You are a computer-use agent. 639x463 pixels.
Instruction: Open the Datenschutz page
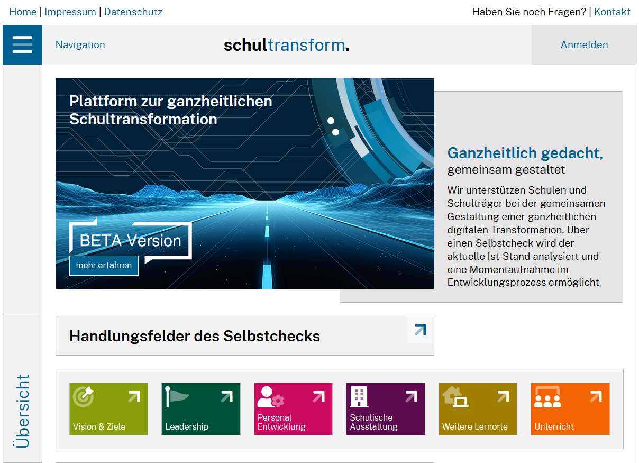(x=133, y=12)
